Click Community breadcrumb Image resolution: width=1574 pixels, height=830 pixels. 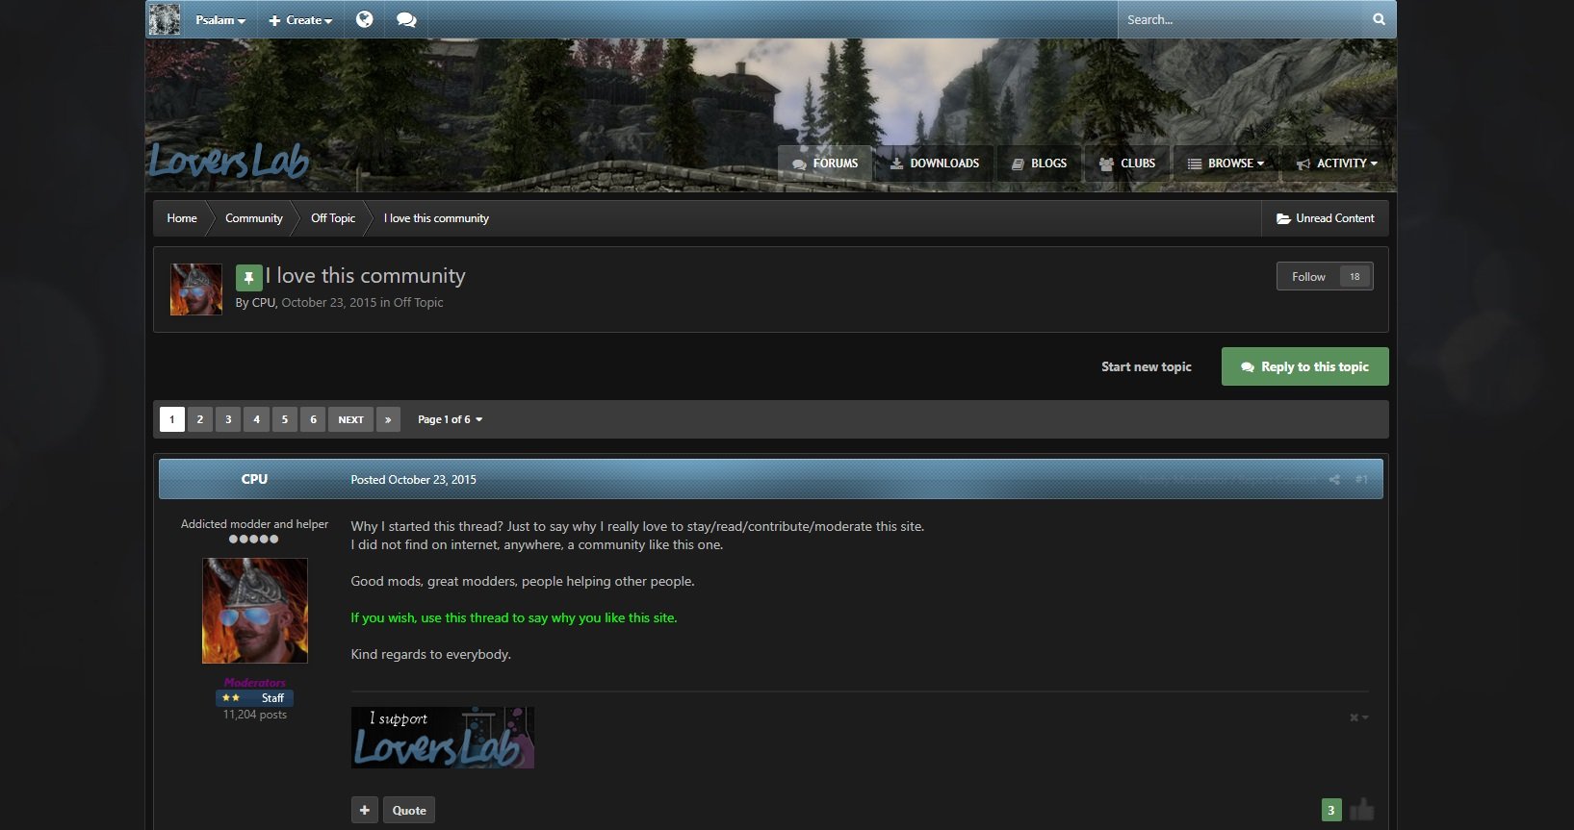[254, 218]
